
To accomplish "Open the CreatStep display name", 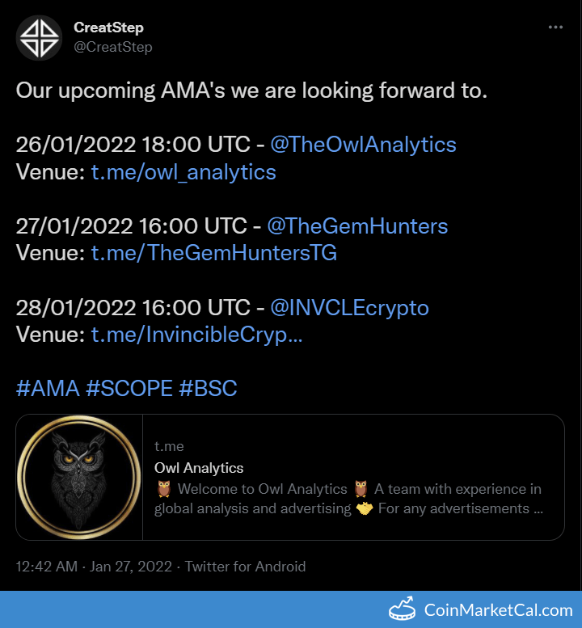I will (x=108, y=28).
